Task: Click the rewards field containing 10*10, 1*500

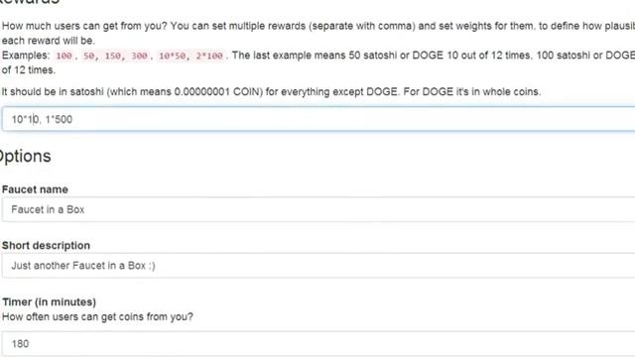Action: point(318,119)
